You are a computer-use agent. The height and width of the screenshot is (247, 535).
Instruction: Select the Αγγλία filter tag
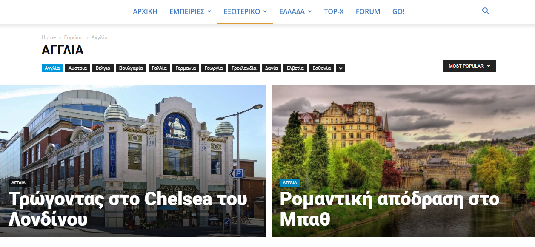click(x=52, y=68)
